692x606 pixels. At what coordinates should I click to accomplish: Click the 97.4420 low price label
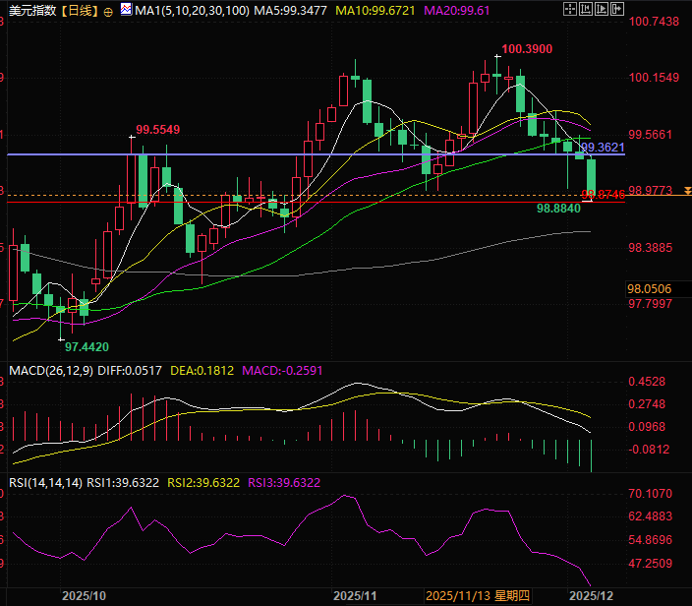tap(86, 346)
